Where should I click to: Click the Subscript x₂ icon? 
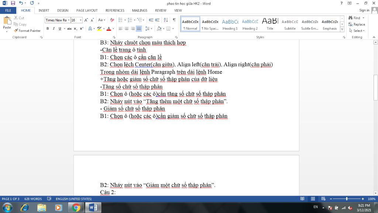point(75,28)
